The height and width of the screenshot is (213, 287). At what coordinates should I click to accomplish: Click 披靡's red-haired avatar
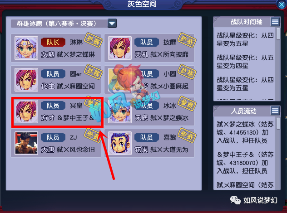[120, 48]
